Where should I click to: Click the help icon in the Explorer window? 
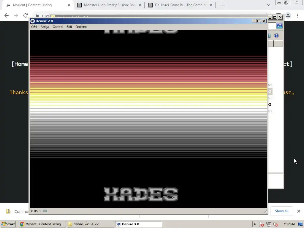(x=276, y=36)
